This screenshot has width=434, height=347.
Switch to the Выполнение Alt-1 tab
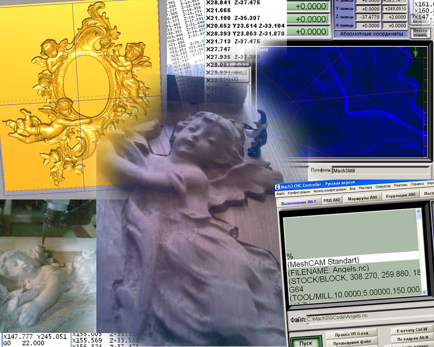click(299, 203)
